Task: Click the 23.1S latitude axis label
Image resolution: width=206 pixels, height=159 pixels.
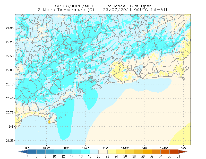Action: tap(10, 84)
